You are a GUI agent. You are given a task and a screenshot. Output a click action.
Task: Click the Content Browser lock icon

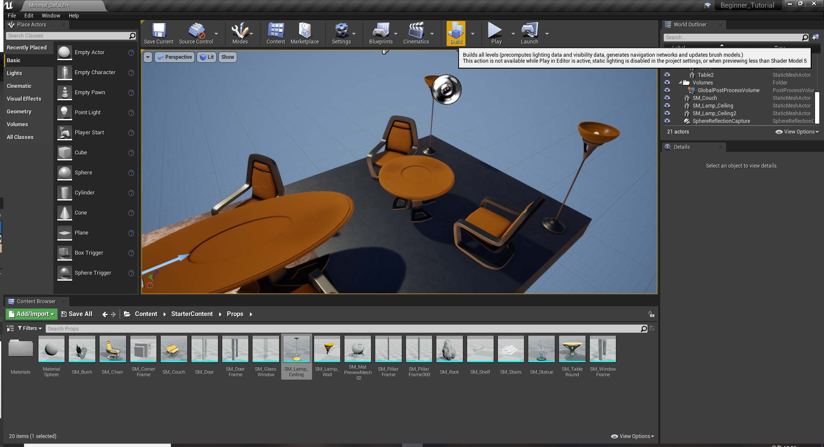[651, 314]
